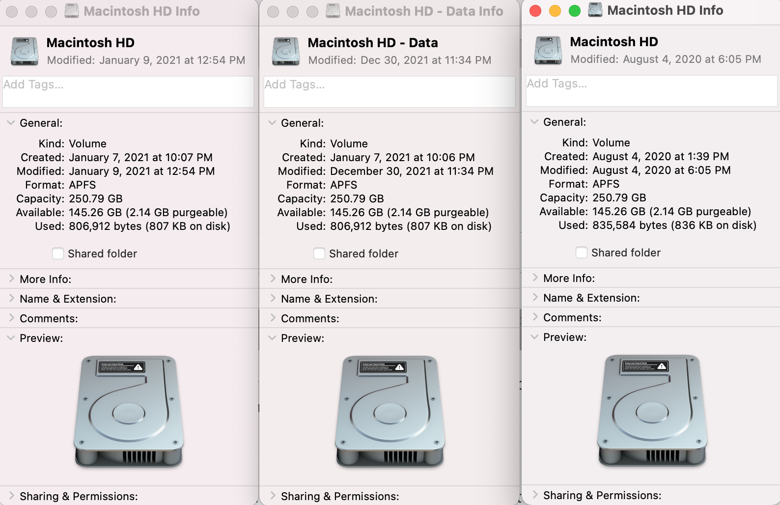
Task: Collapse General in the January 9, 2021 Macintosh HD window
Action: click(x=11, y=123)
